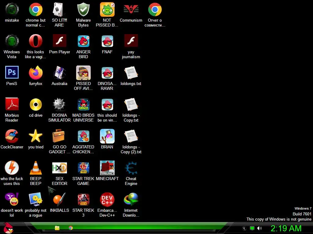
Task: Launch the Porn Player Flash icon
Action: [x=59, y=41]
